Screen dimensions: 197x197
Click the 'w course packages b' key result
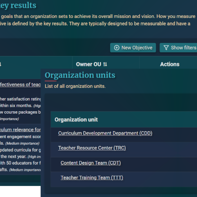pyautogui.click(x=20, y=112)
